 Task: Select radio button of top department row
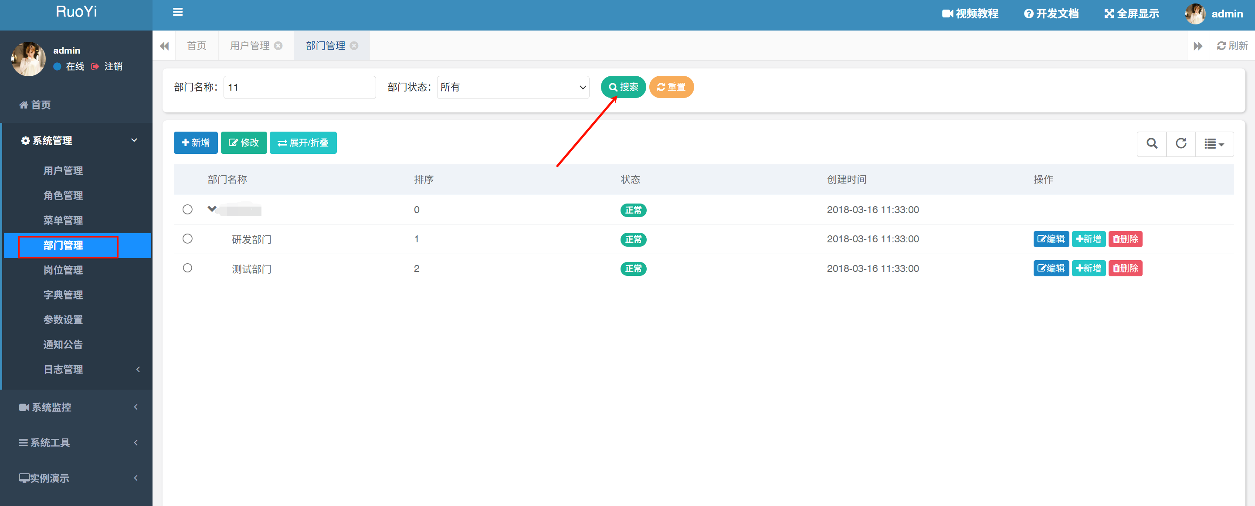coord(187,210)
